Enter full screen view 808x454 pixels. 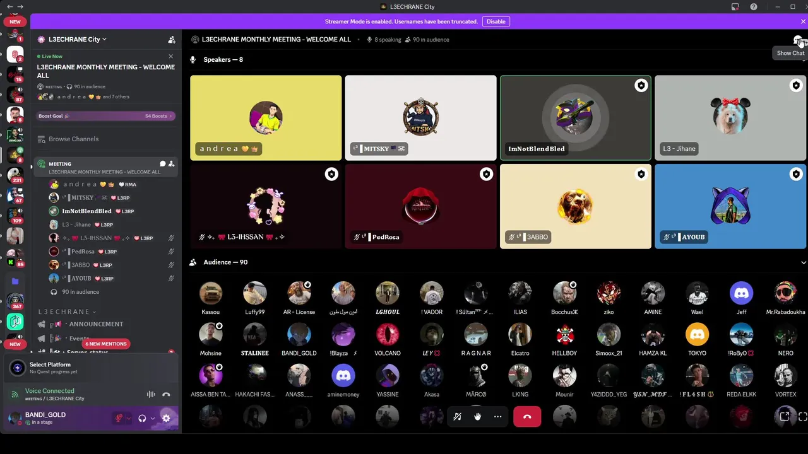(x=803, y=416)
